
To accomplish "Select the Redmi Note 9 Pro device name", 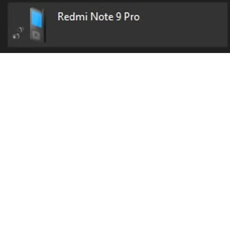I will pos(99,17).
